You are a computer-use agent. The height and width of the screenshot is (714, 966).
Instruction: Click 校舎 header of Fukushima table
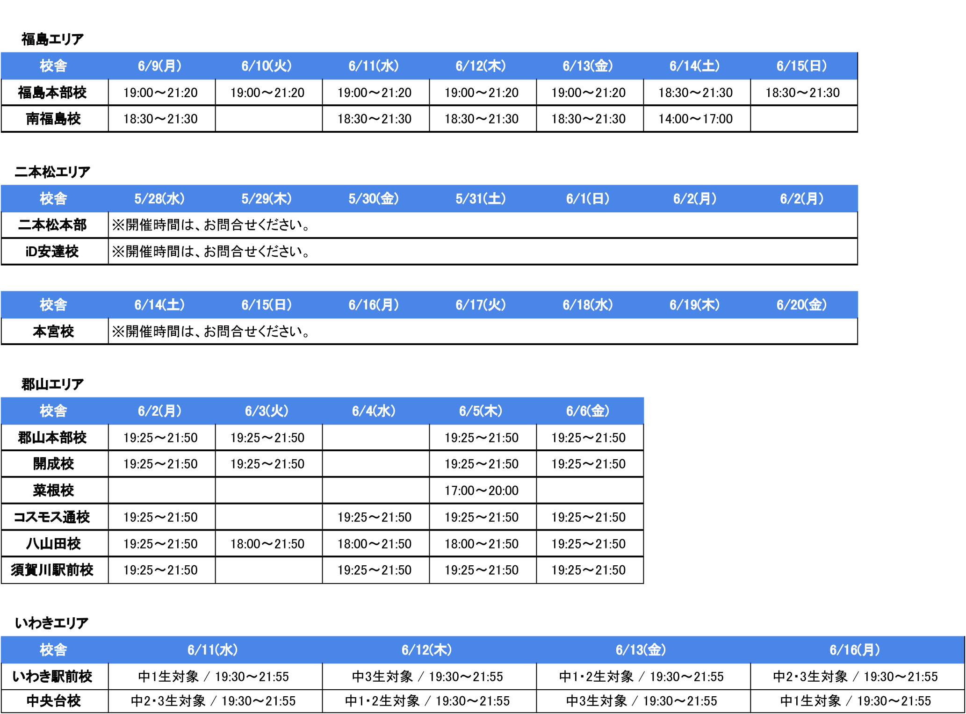click(x=53, y=66)
